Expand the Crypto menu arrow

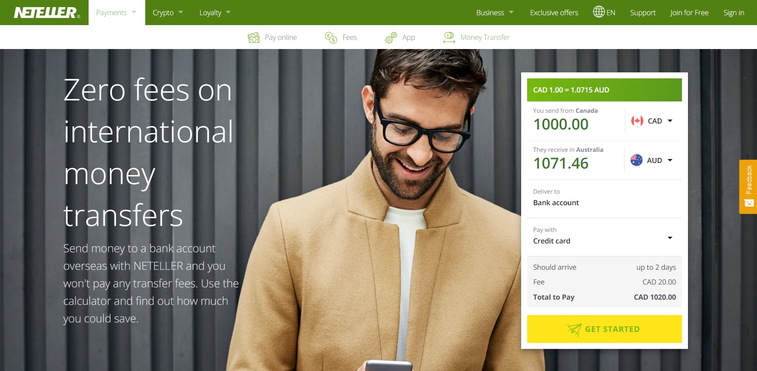tap(181, 12)
